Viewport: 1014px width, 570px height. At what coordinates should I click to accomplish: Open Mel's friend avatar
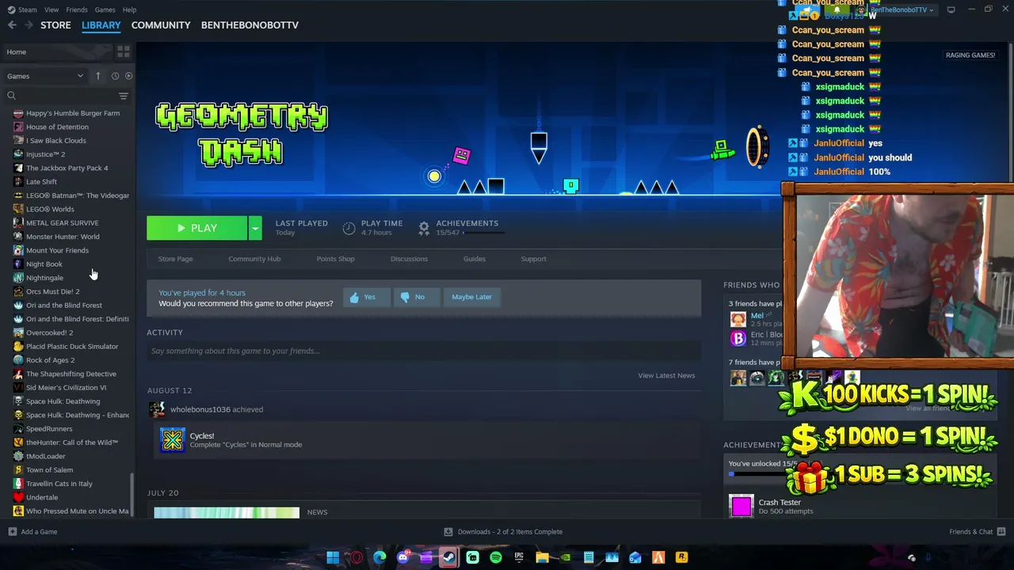pyautogui.click(x=738, y=319)
